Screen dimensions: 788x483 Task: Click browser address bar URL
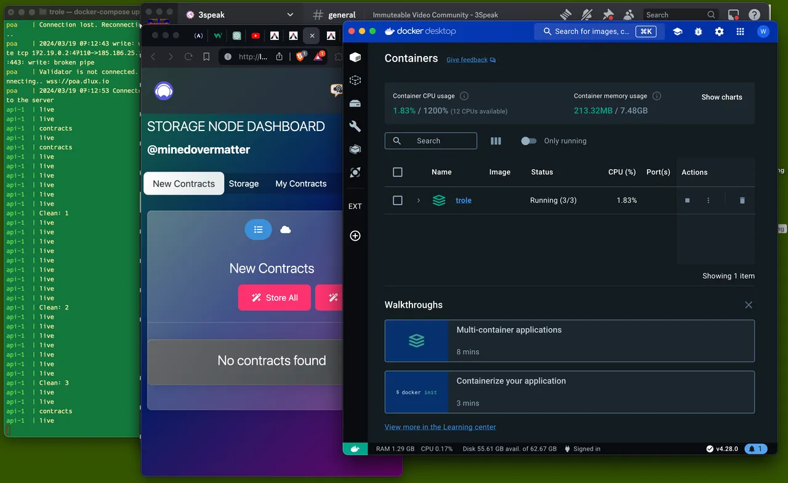pos(253,57)
